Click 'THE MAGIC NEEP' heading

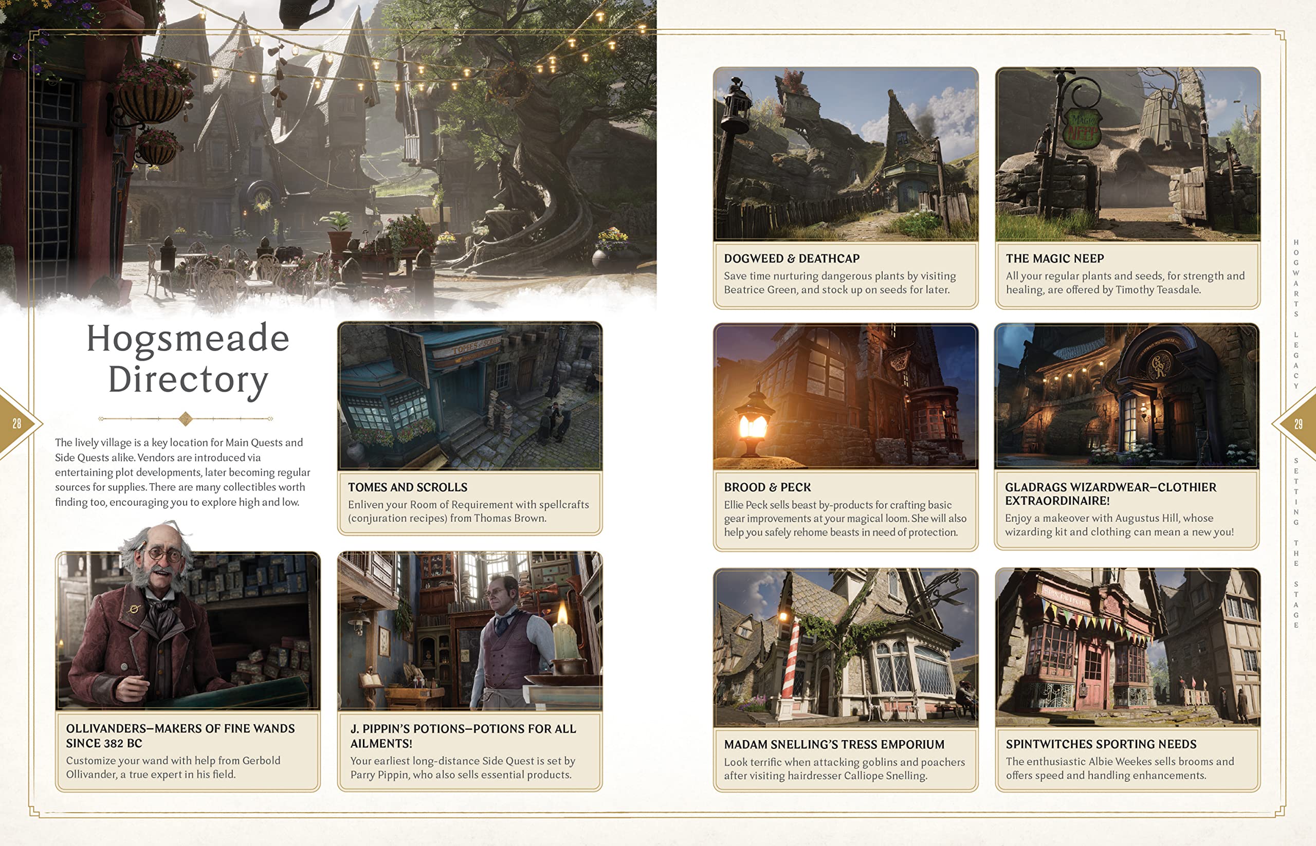pyautogui.click(x=1055, y=258)
